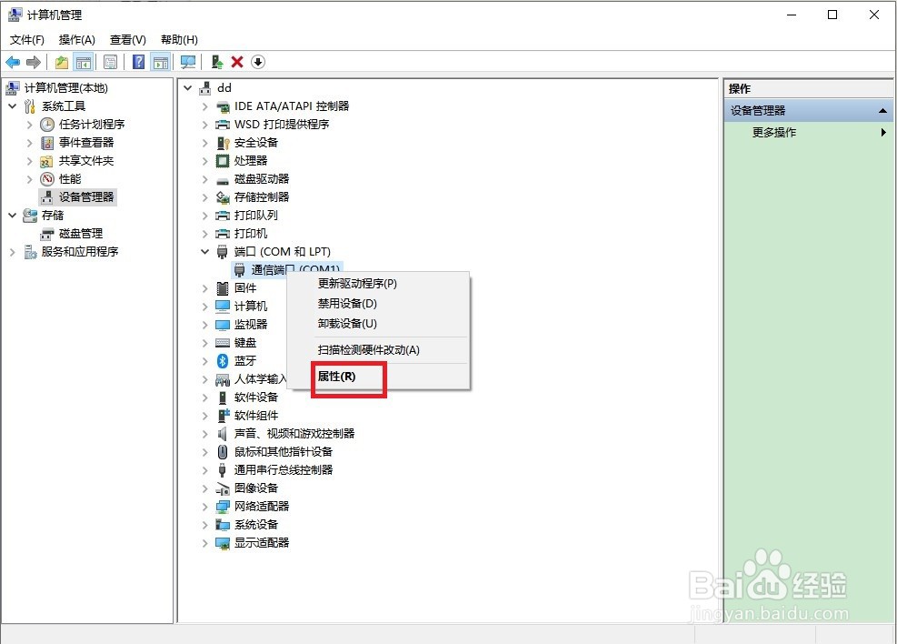This screenshot has height=644, width=897.
Task: Expand the 磁盘驱动器 category
Action: click(204, 179)
